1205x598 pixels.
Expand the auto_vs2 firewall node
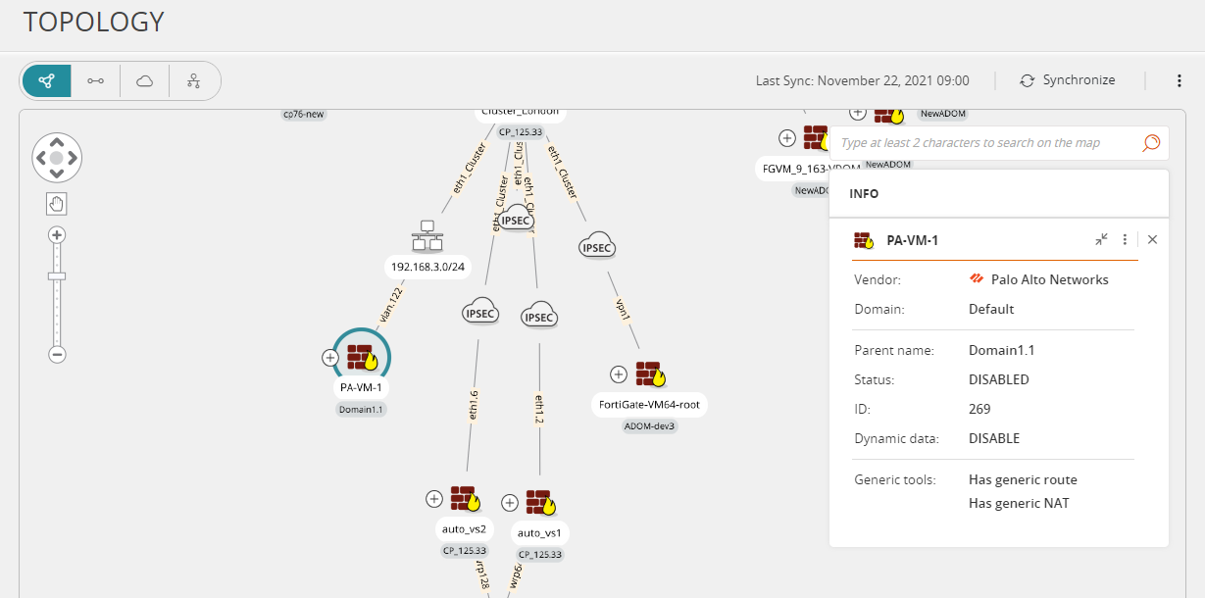pyautogui.click(x=434, y=499)
